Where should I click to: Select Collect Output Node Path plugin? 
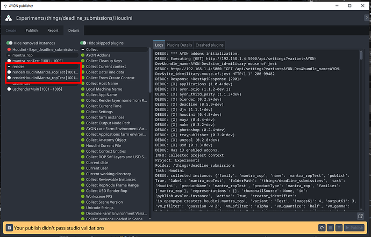(x=114, y=123)
